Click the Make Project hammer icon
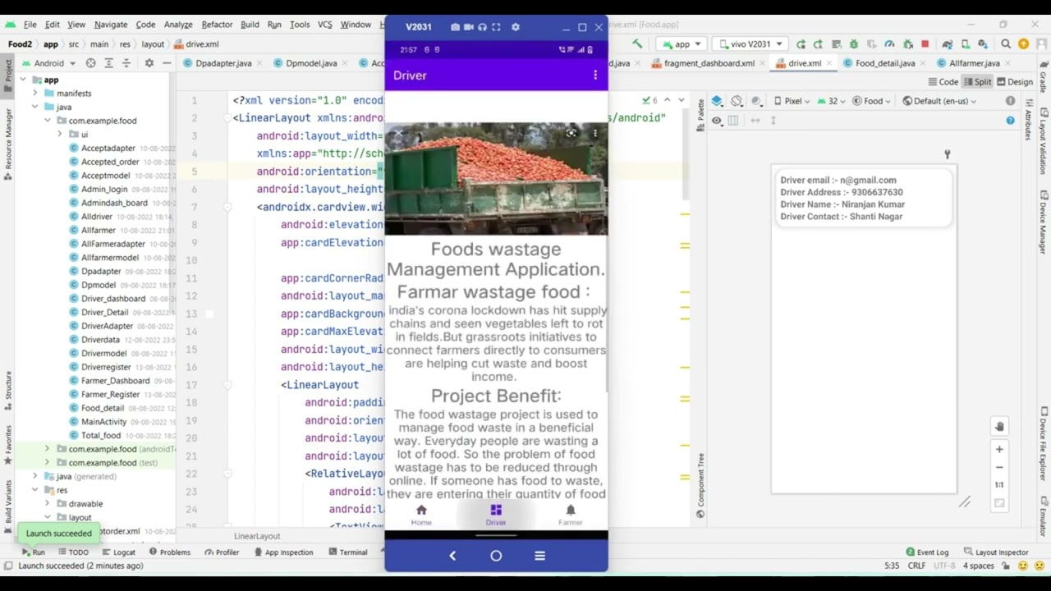This screenshot has width=1051, height=591. coord(637,44)
